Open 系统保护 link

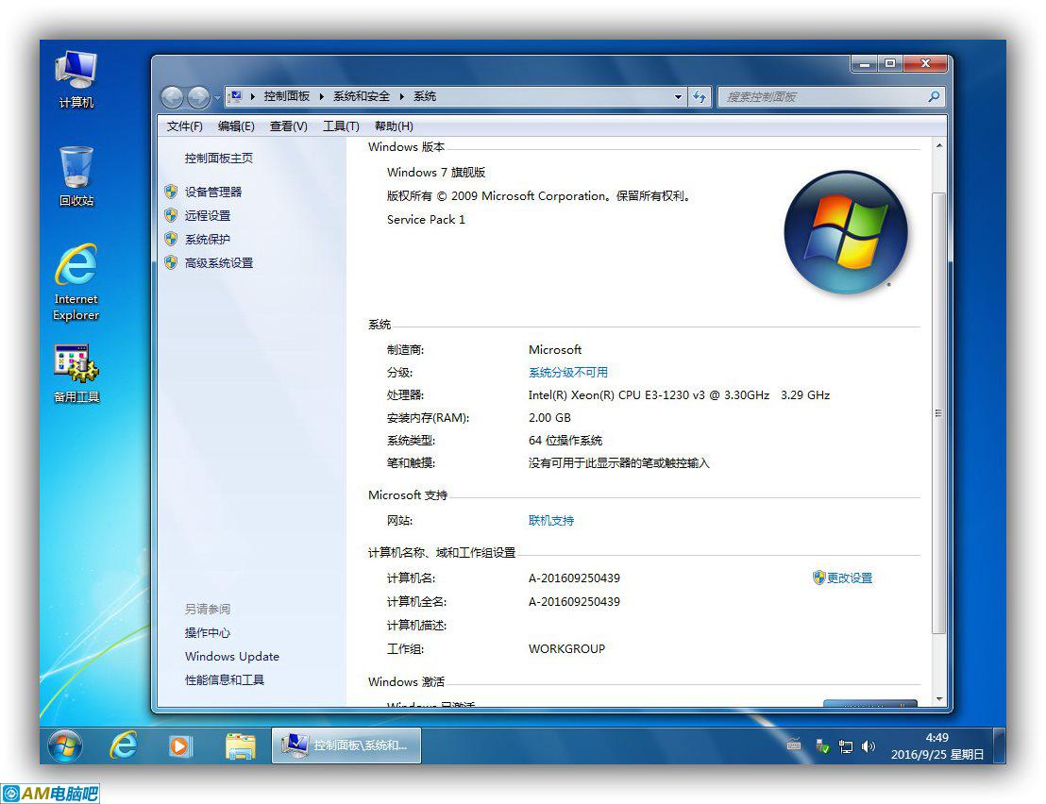tap(208, 240)
